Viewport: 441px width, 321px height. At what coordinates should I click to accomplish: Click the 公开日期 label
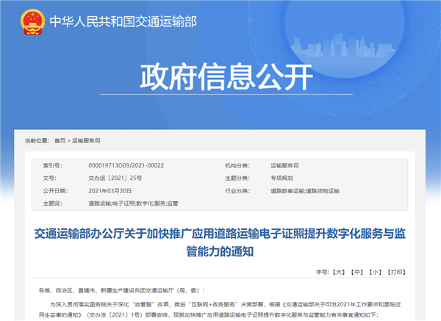(x=55, y=191)
